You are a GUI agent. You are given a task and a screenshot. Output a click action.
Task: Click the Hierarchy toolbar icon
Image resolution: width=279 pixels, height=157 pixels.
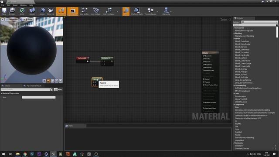(x=166, y=11)
